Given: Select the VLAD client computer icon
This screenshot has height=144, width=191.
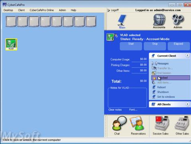Looking at the screenshot, I should coord(11,44).
